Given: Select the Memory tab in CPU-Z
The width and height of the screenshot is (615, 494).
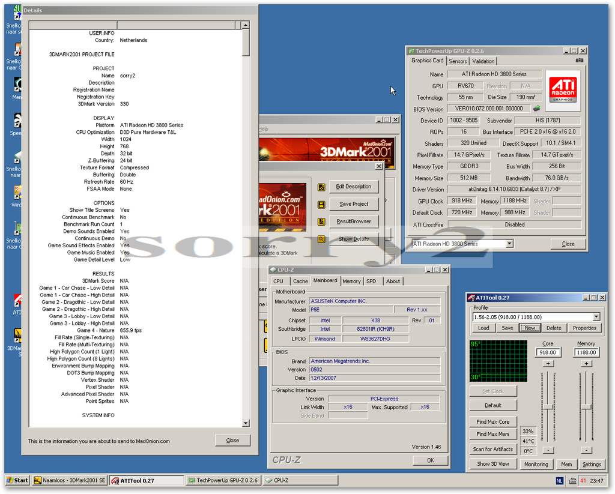Looking at the screenshot, I should [351, 281].
